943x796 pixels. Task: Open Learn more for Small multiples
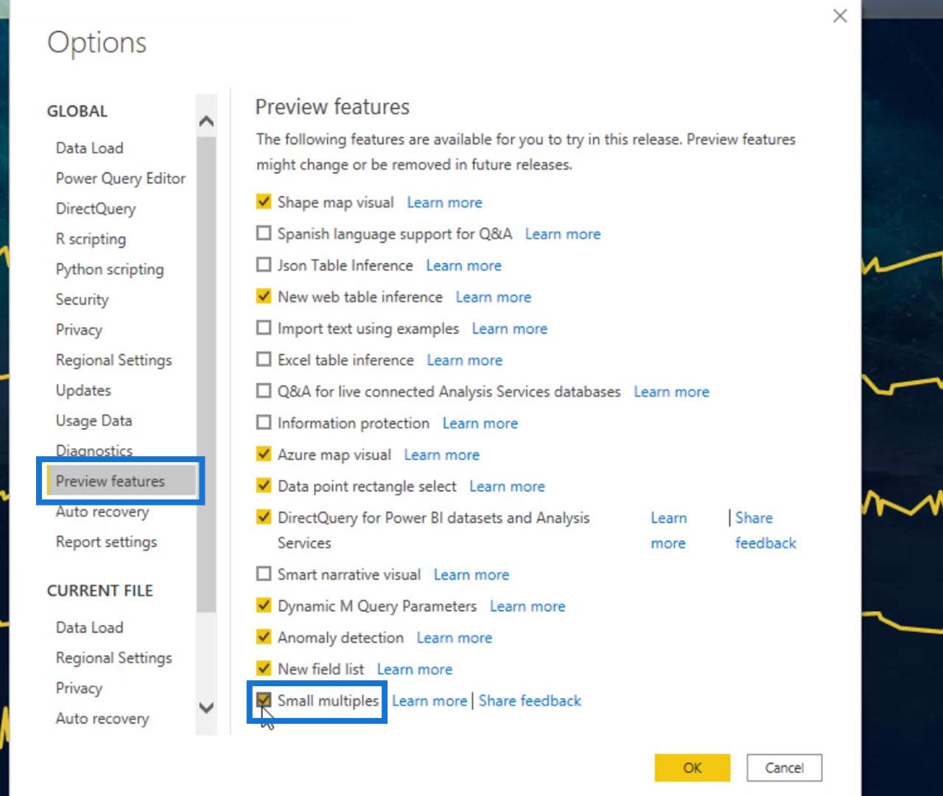tap(429, 701)
